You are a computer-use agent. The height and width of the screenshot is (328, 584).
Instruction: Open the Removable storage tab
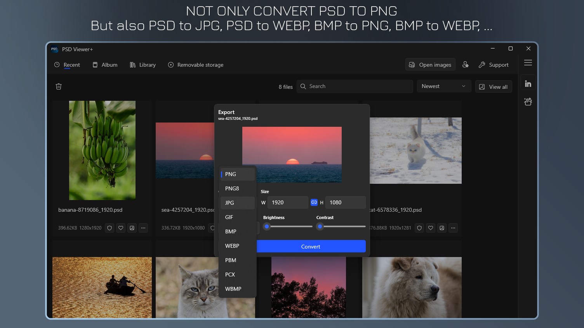coord(196,65)
